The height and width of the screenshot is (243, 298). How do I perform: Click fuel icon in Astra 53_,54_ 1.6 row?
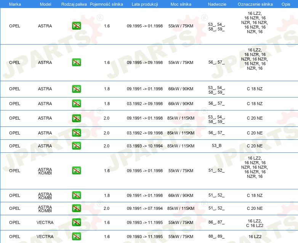(x=76, y=26)
